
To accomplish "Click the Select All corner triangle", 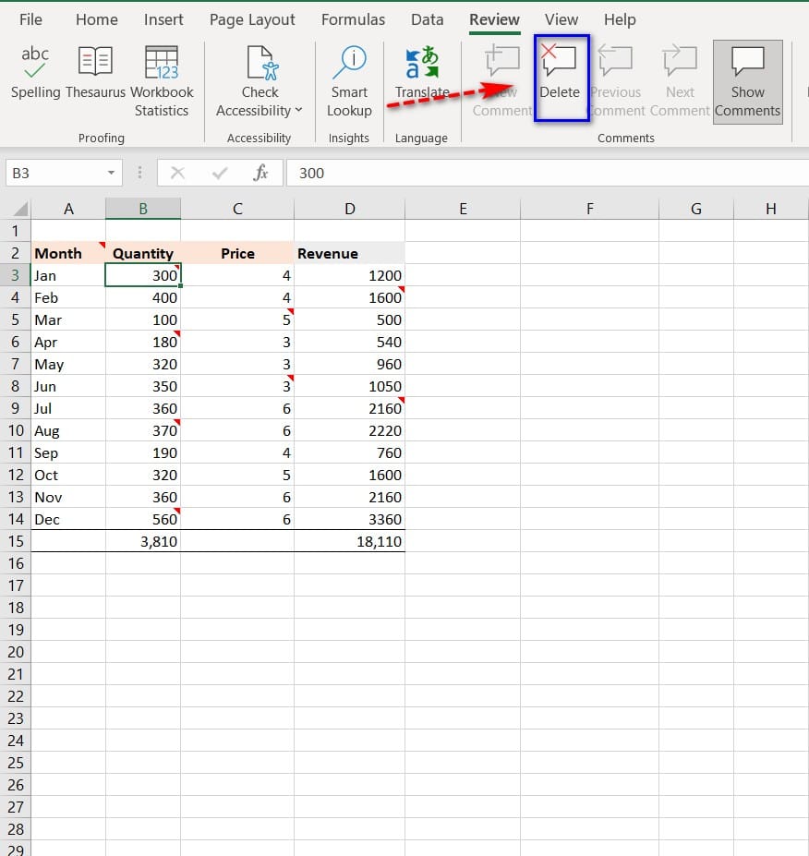I will click(20, 209).
